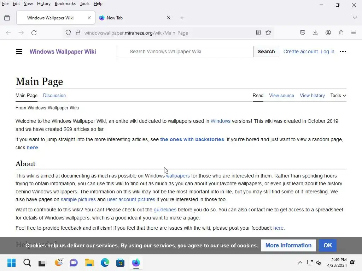Save page to Pocket
This screenshot has width=362, height=271.
click(303, 33)
